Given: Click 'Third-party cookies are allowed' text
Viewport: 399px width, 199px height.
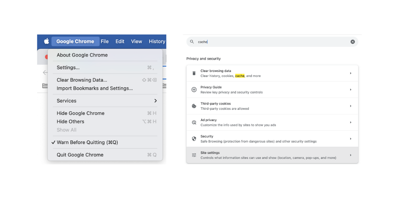Looking at the screenshot, I should [x=225, y=109].
